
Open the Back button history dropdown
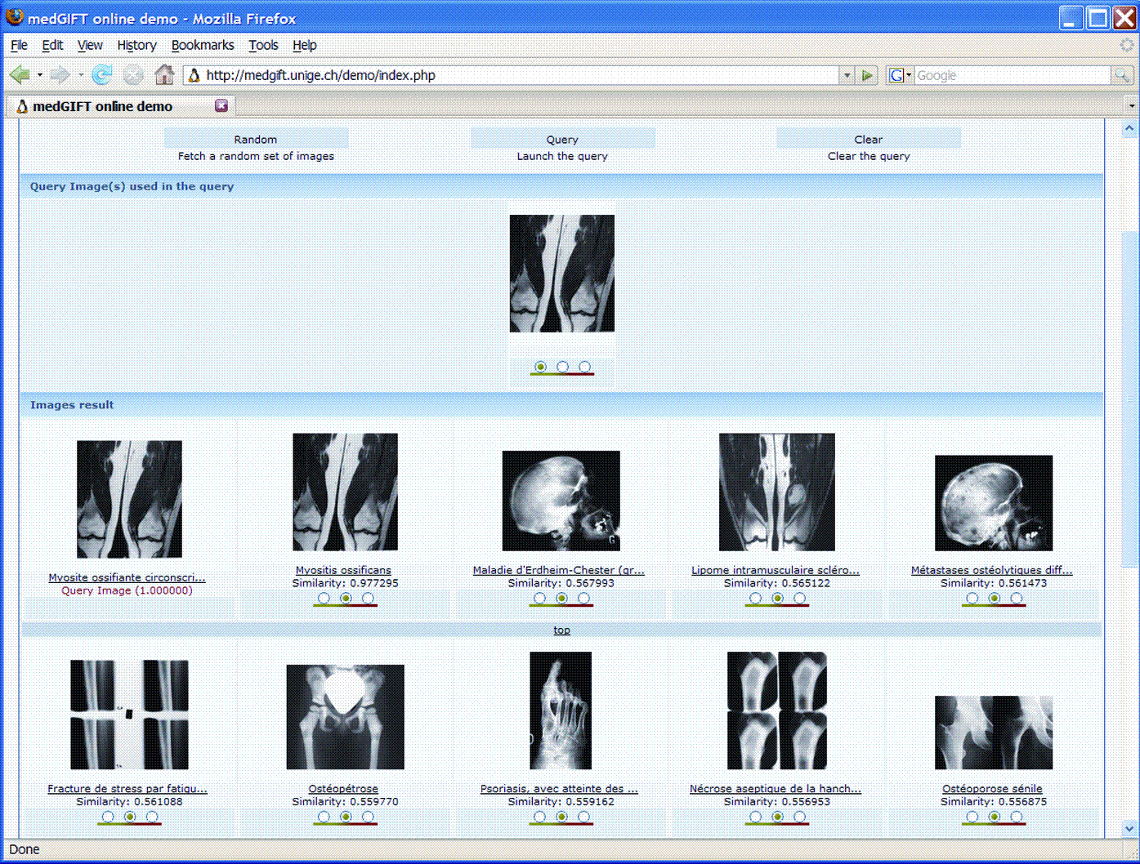(x=39, y=75)
